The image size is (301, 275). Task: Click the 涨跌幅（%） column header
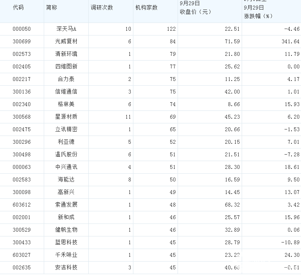click(259, 16)
